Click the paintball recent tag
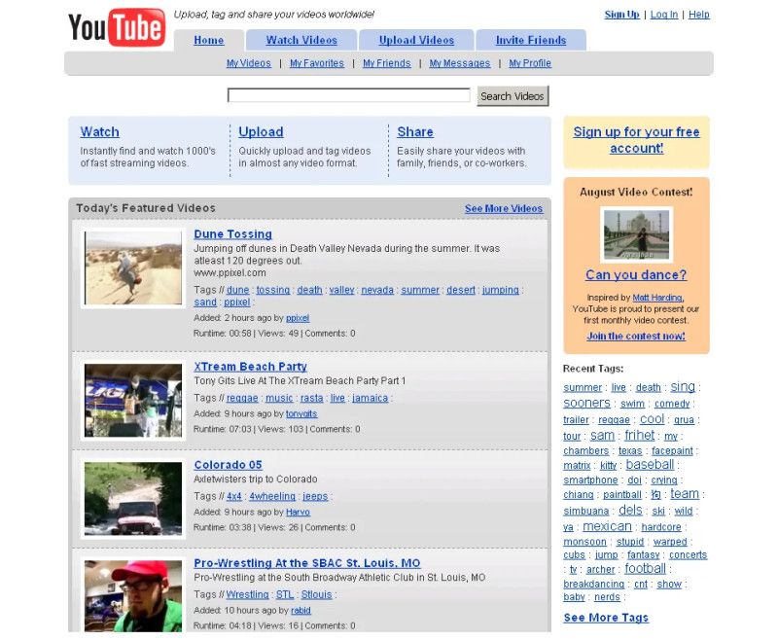Screen dimensions: 778x640 click(x=622, y=495)
